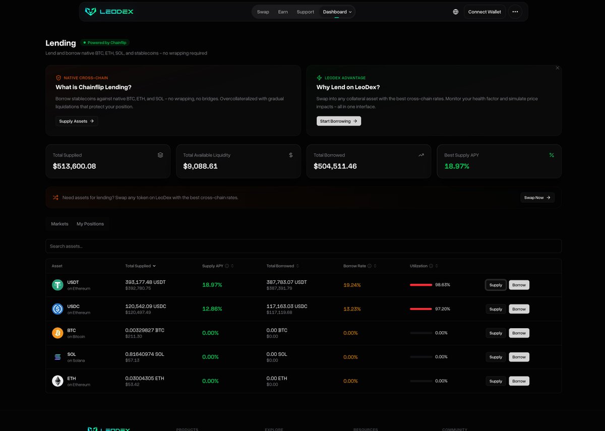Click Utilization info icon
The image size is (605, 431).
pos(431,266)
